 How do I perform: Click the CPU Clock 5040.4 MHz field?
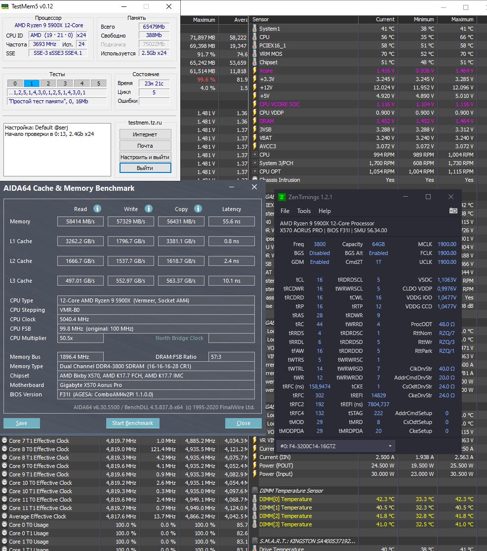pyautogui.click(x=156, y=319)
